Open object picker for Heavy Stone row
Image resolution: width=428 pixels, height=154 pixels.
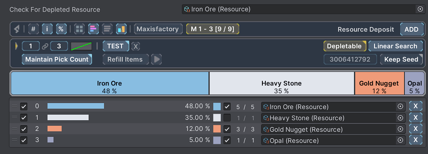[401, 118]
